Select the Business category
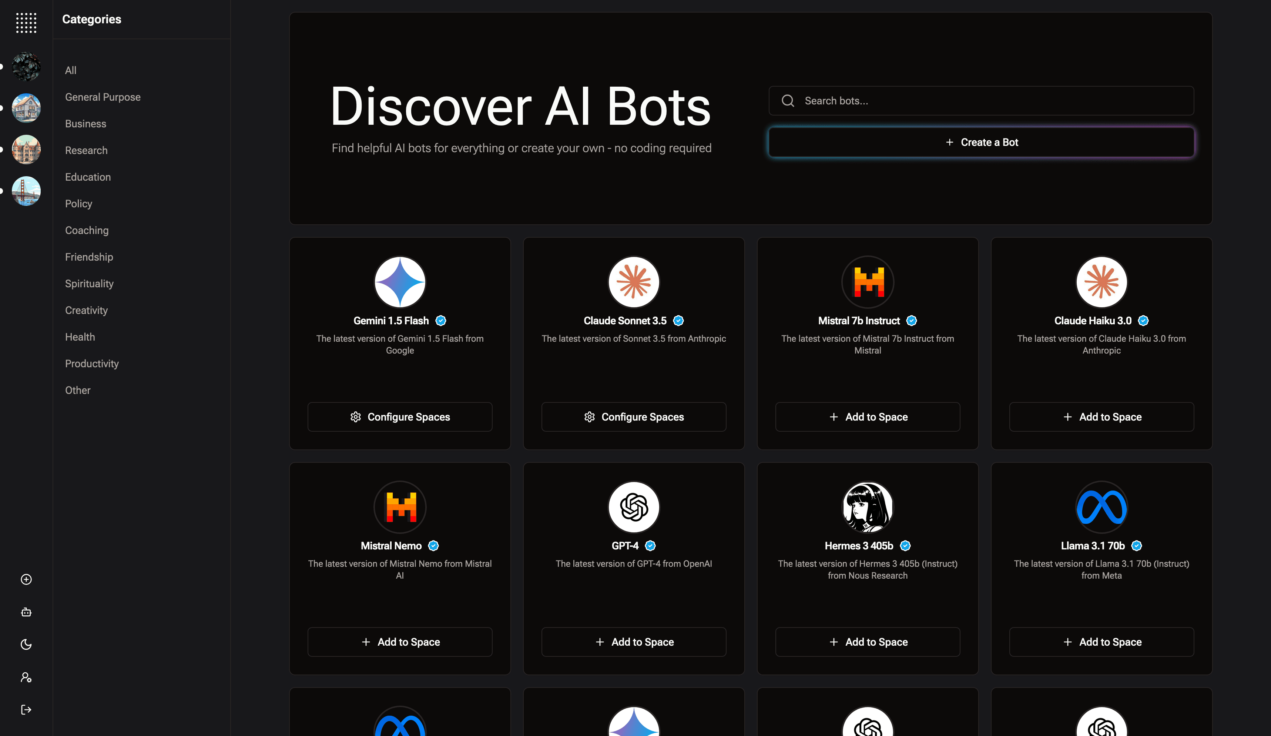This screenshot has height=736, width=1271. (86, 124)
